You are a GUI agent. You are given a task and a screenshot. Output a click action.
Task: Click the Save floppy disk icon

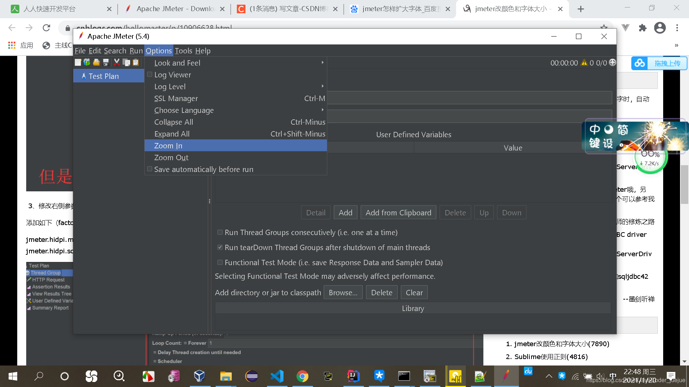click(106, 63)
